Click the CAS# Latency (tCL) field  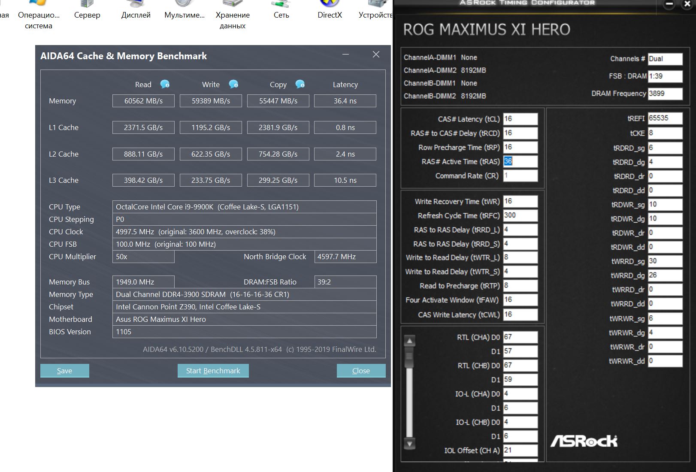pos(520,119)
